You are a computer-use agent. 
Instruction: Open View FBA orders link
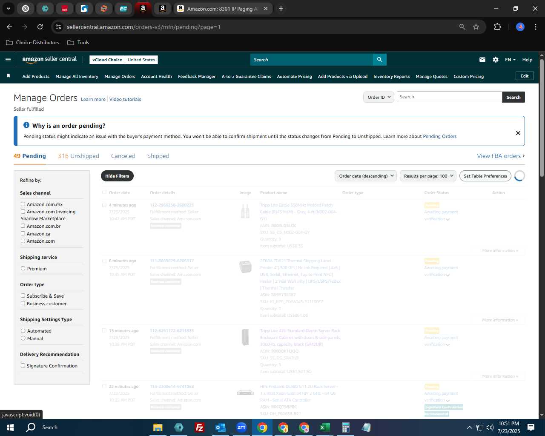point(501,156)
